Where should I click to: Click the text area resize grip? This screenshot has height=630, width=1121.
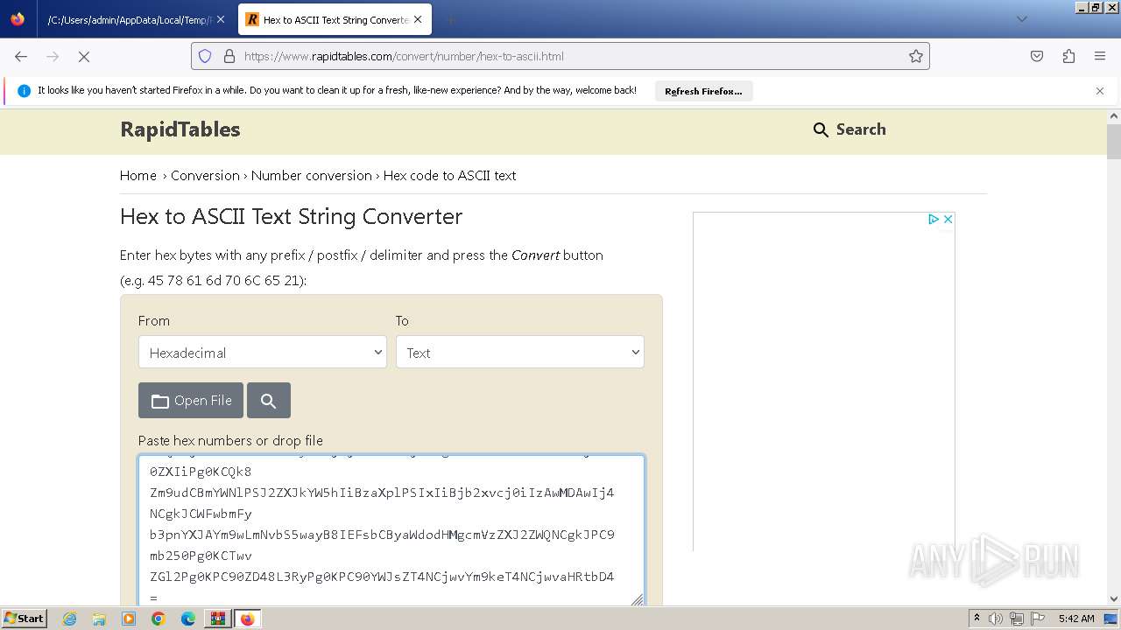[x=637, y=599]
